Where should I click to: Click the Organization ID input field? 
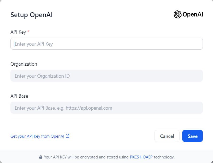pyautogui.click(x=106, y=76)
